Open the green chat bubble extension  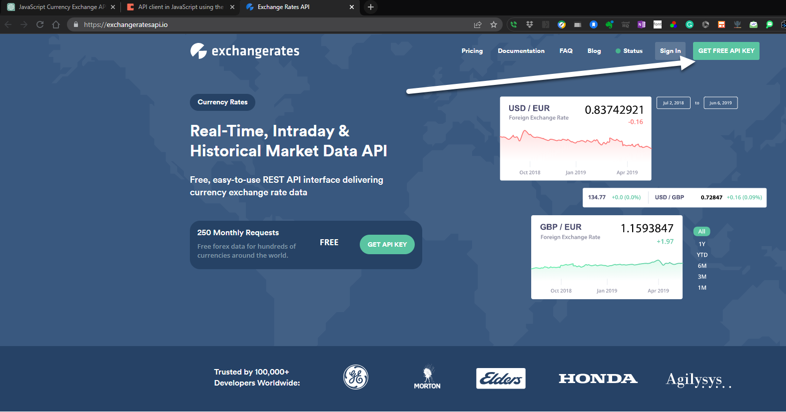click(770, 24)
